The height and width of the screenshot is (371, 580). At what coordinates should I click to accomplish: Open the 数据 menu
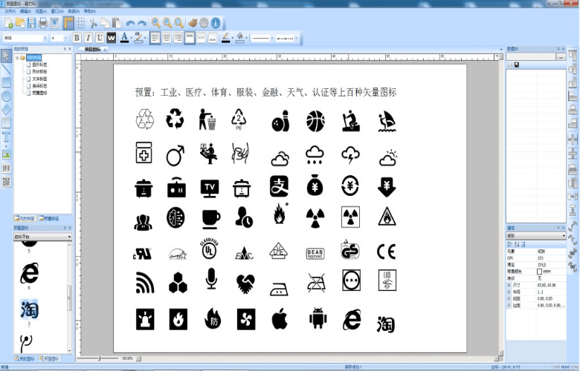click(74, 11)
